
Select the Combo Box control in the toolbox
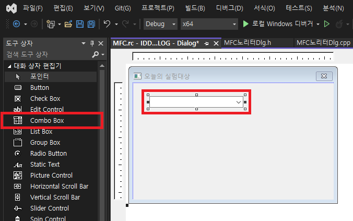[x=51, y=121]
